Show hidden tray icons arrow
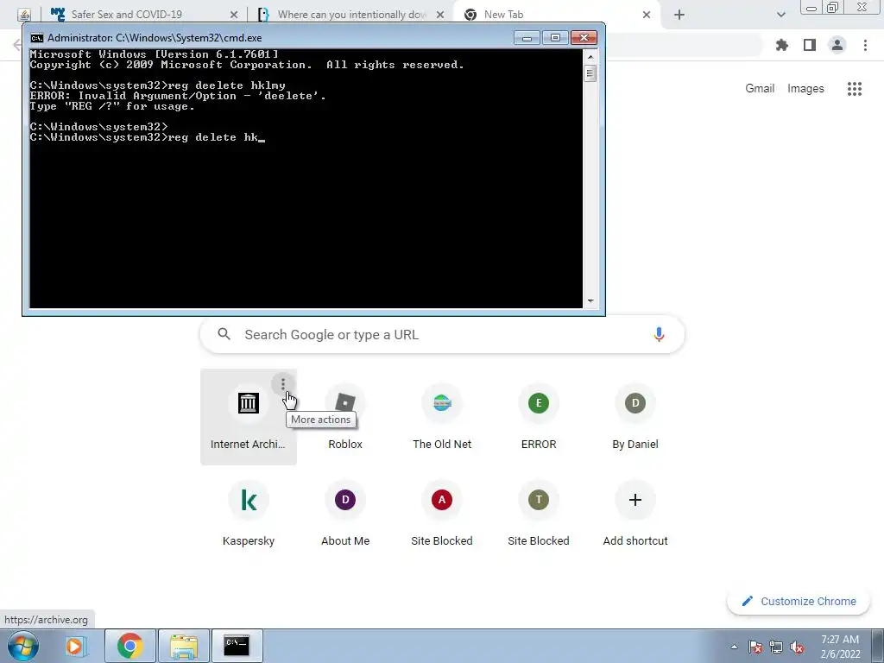Screen dimensions: 884x663 (734, 647)
